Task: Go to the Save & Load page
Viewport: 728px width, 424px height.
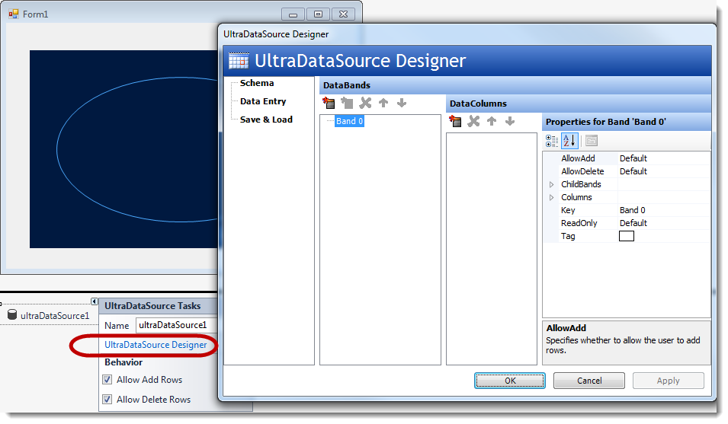Action: pyautogui.click(x=266, y=120)
